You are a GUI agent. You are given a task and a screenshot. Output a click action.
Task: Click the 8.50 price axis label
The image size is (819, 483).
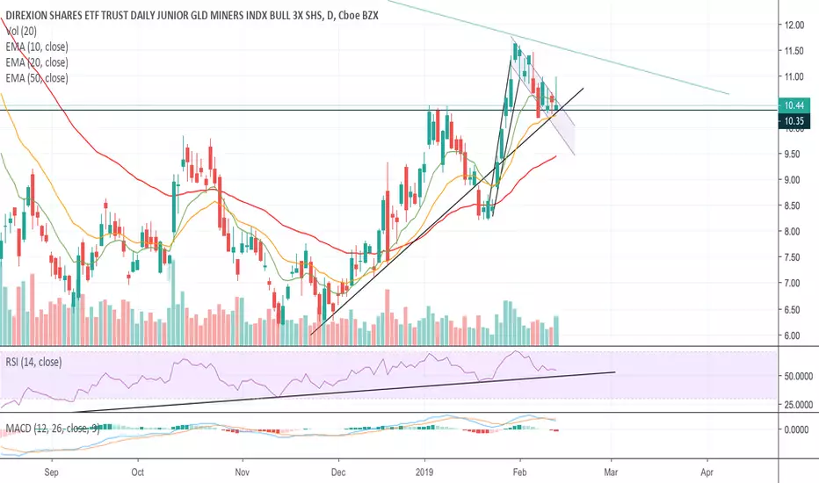794,205
